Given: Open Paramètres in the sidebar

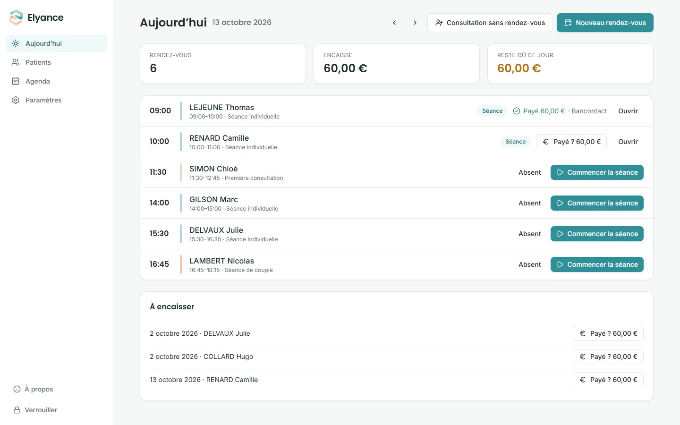Looking at the screenshot, I should tap(57, 100).
